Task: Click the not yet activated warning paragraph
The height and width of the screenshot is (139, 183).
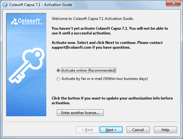Action: [x=110, y=31]
